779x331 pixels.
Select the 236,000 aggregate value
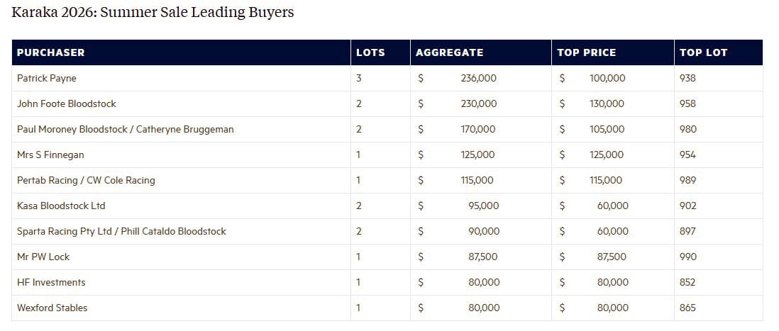pyautogui.click(x=478, y=78)
